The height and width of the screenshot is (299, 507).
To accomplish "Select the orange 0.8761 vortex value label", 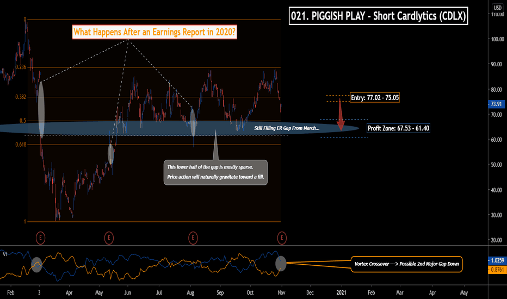I will coord(497,269).
